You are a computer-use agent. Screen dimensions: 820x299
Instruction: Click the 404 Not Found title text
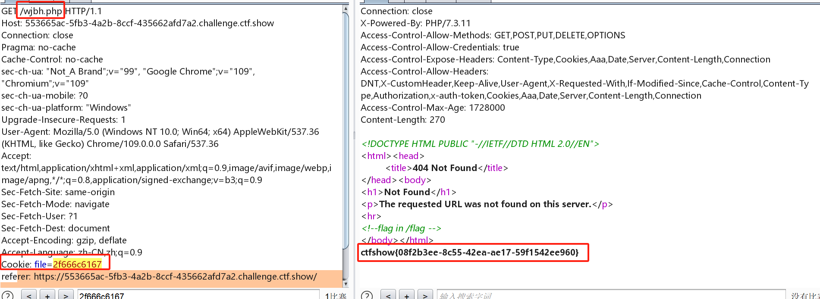(x=445, y=168)
